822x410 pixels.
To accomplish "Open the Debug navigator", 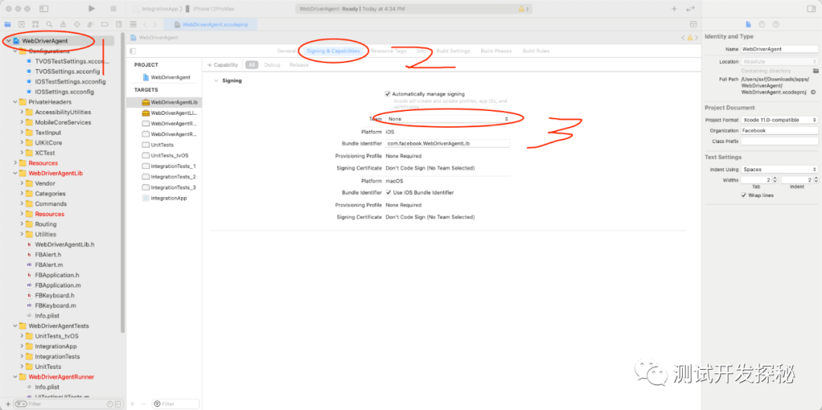I will pyautogui.click(x=91, y=24).
